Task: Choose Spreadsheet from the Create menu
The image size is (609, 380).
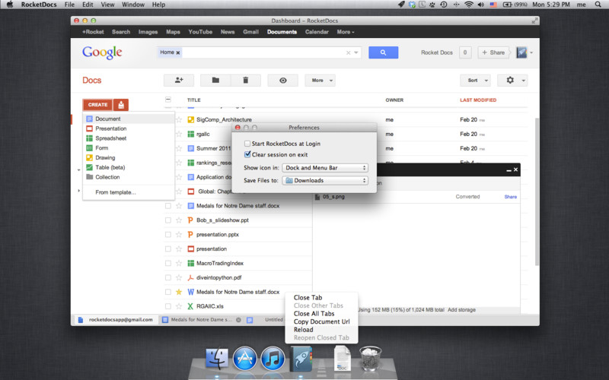Action: point(110,138)
